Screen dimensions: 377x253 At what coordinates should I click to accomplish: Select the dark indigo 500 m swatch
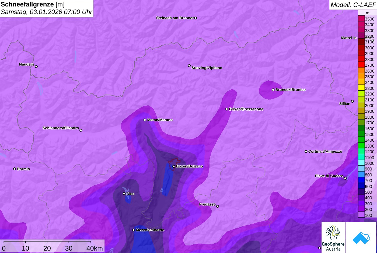pyautogui.click(x=361, y=192)
